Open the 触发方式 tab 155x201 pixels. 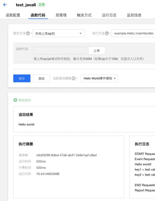pyautogui.click(x=84, y=15)
